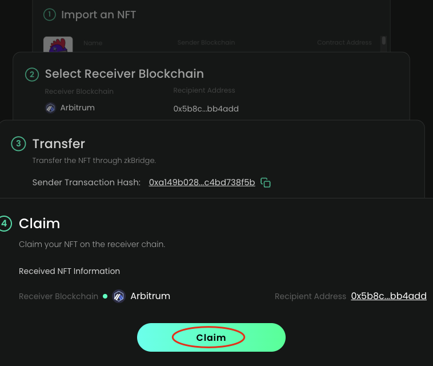The width and height of the screenshot is (433, 366).
Task: Open recipient address link in Claim section
Action: click(388, 296)
